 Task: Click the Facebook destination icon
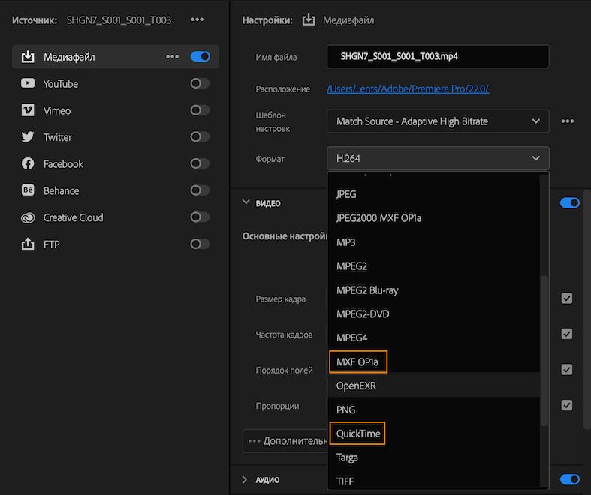tap(28, 163)
